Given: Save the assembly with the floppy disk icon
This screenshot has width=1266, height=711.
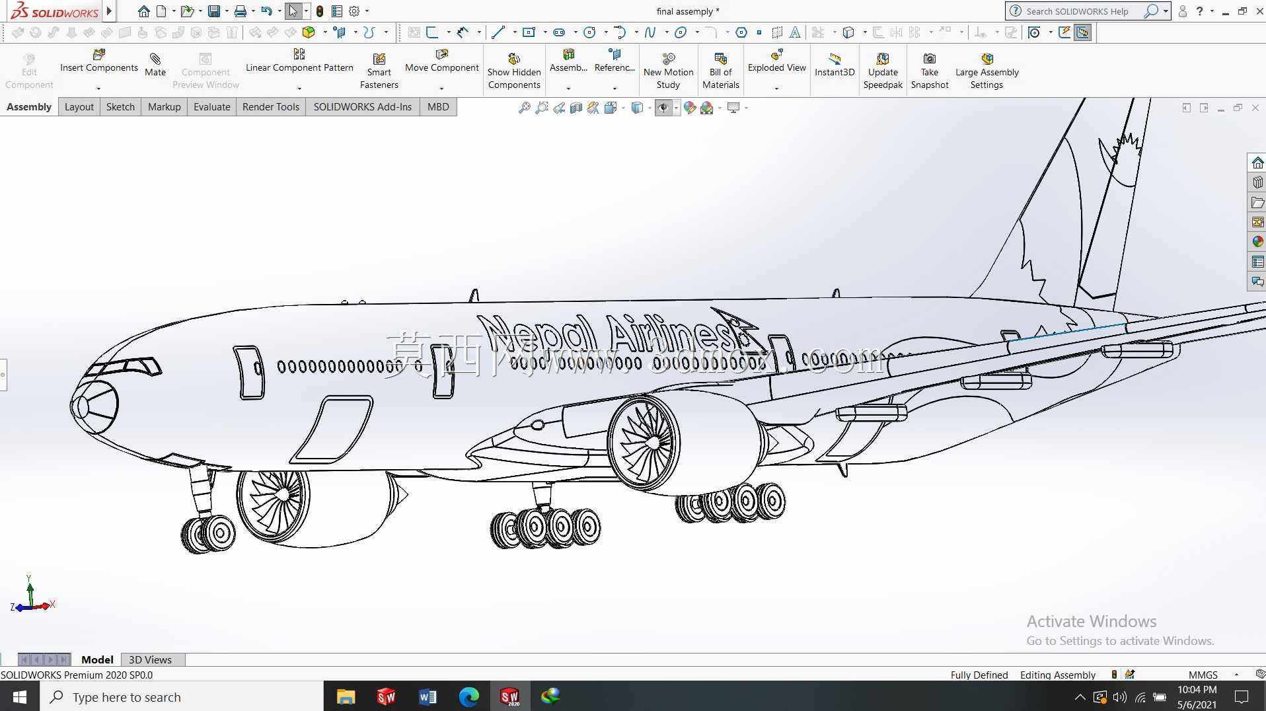Looking at the screenshot, I should tap(213, 11).
